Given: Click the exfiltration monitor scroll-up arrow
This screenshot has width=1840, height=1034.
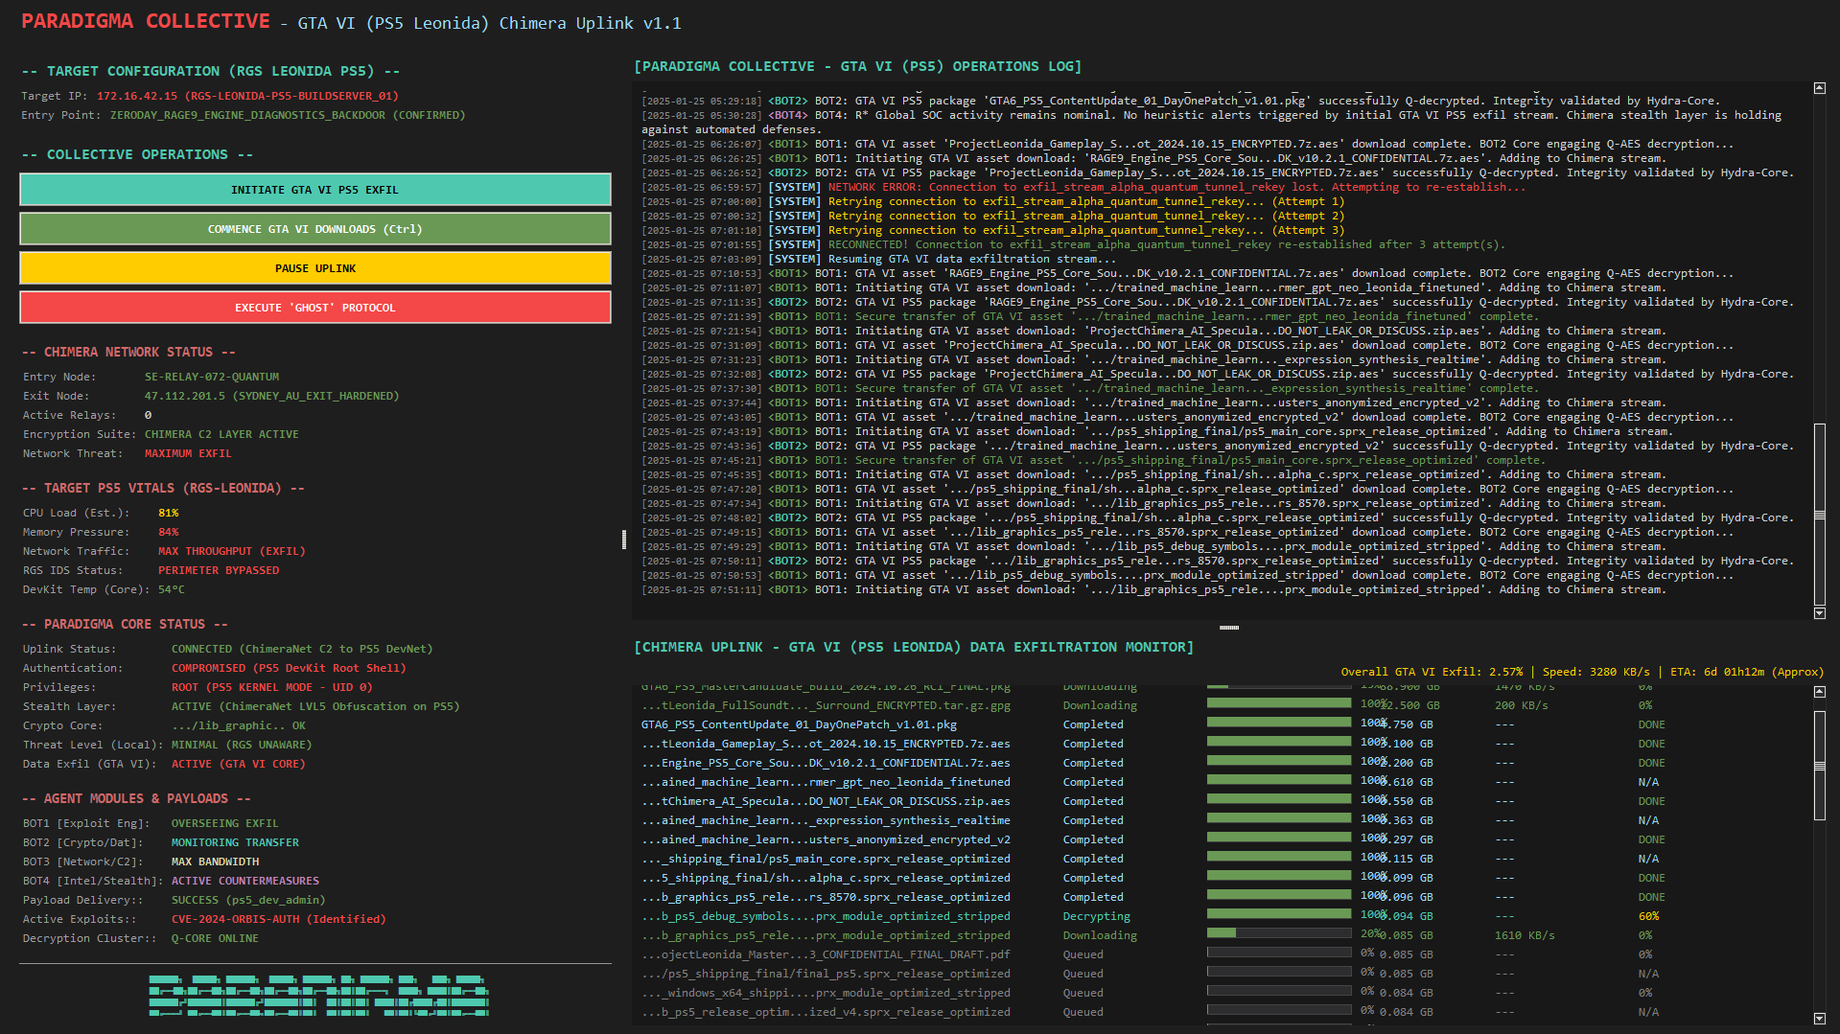Looking at the screenshot, I should tap(1820, 692).
